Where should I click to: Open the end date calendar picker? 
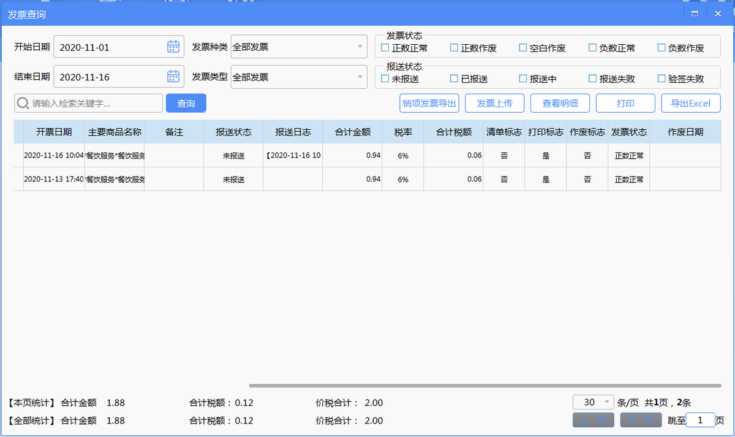(173, 77)
